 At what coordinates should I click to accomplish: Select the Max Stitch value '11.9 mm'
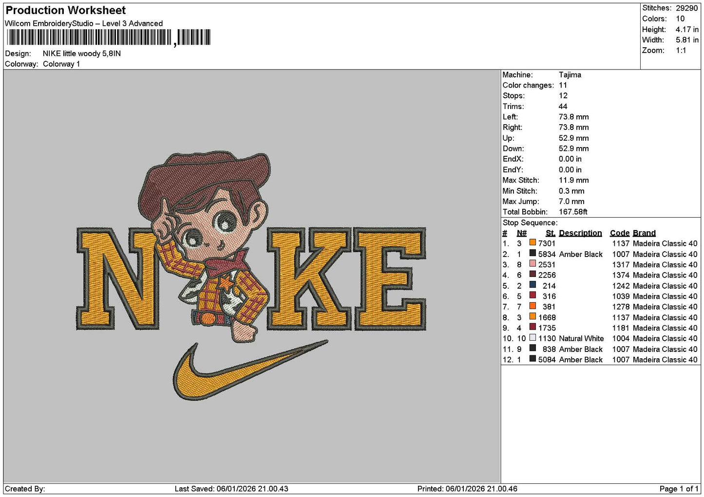574,180
